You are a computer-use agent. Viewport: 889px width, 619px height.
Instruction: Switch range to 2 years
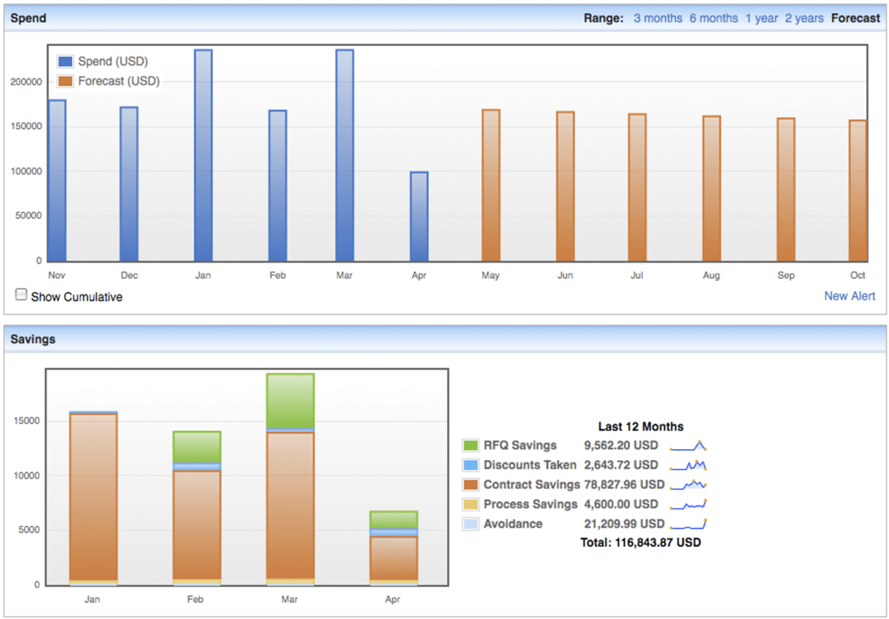[804, 18]
